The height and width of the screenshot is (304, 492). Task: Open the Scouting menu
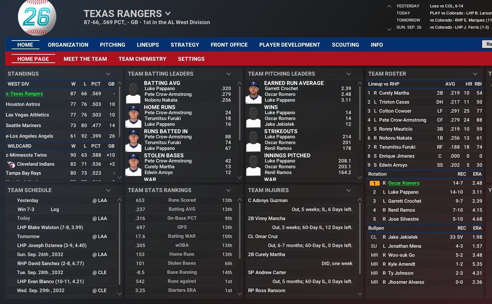[345, 45]
